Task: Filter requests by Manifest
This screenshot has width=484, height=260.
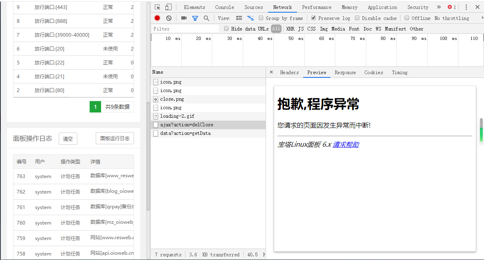Action: pyautogui.click(x=396, y=29)
